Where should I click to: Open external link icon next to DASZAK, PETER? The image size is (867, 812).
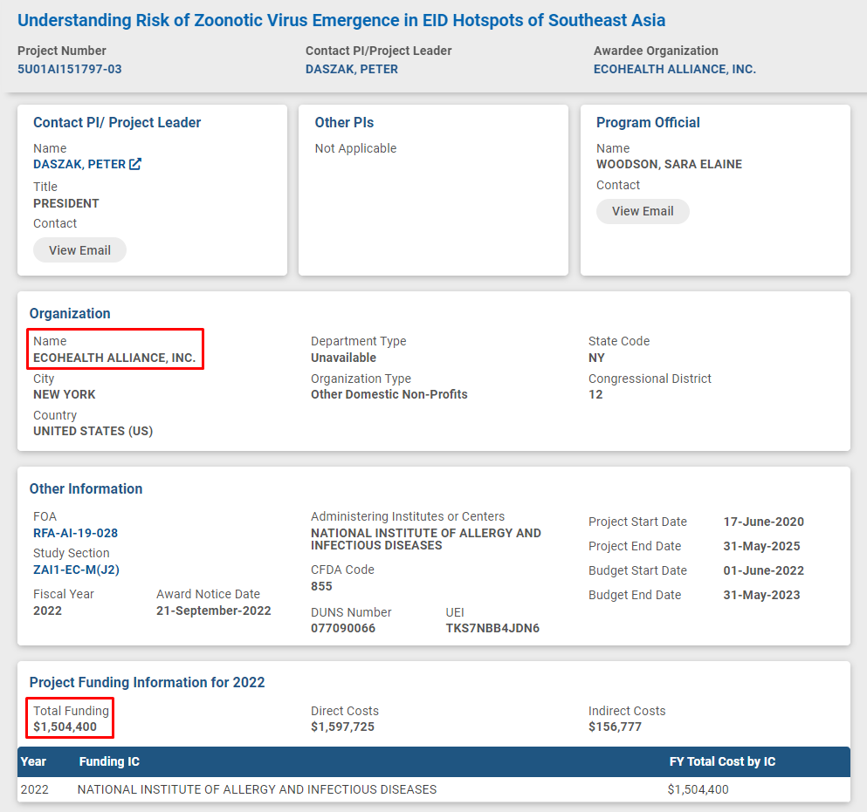click(x=135, y=164)
